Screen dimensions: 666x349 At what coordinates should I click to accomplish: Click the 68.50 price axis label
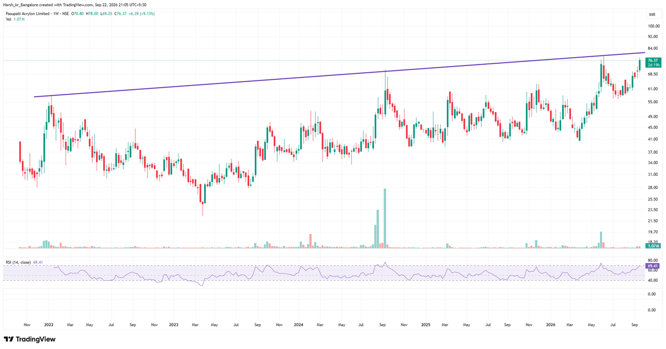coord(653,75)
